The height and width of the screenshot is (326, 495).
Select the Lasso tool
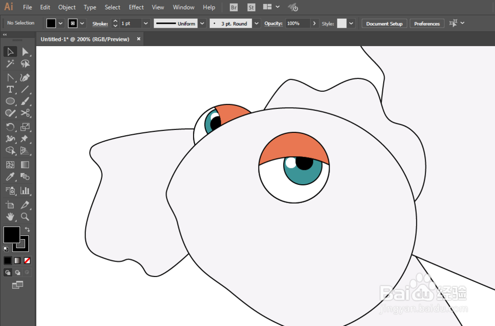[25, 64]
